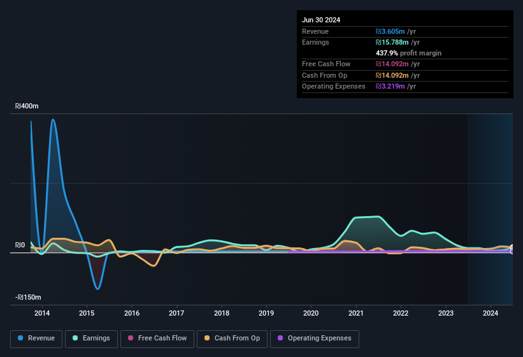Click the teal Earnings legend dot
This screenshot has width=523, height=357.
tap(76, 339)
